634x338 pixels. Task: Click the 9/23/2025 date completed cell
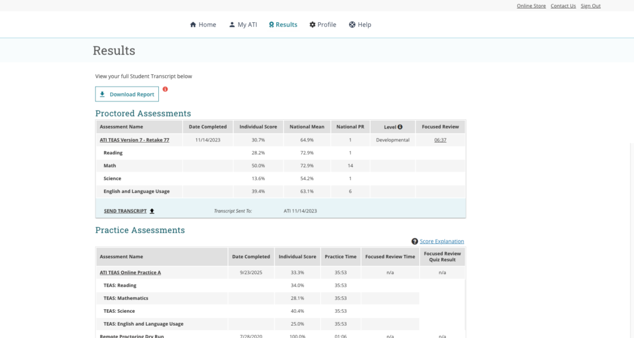click(251, 273)
